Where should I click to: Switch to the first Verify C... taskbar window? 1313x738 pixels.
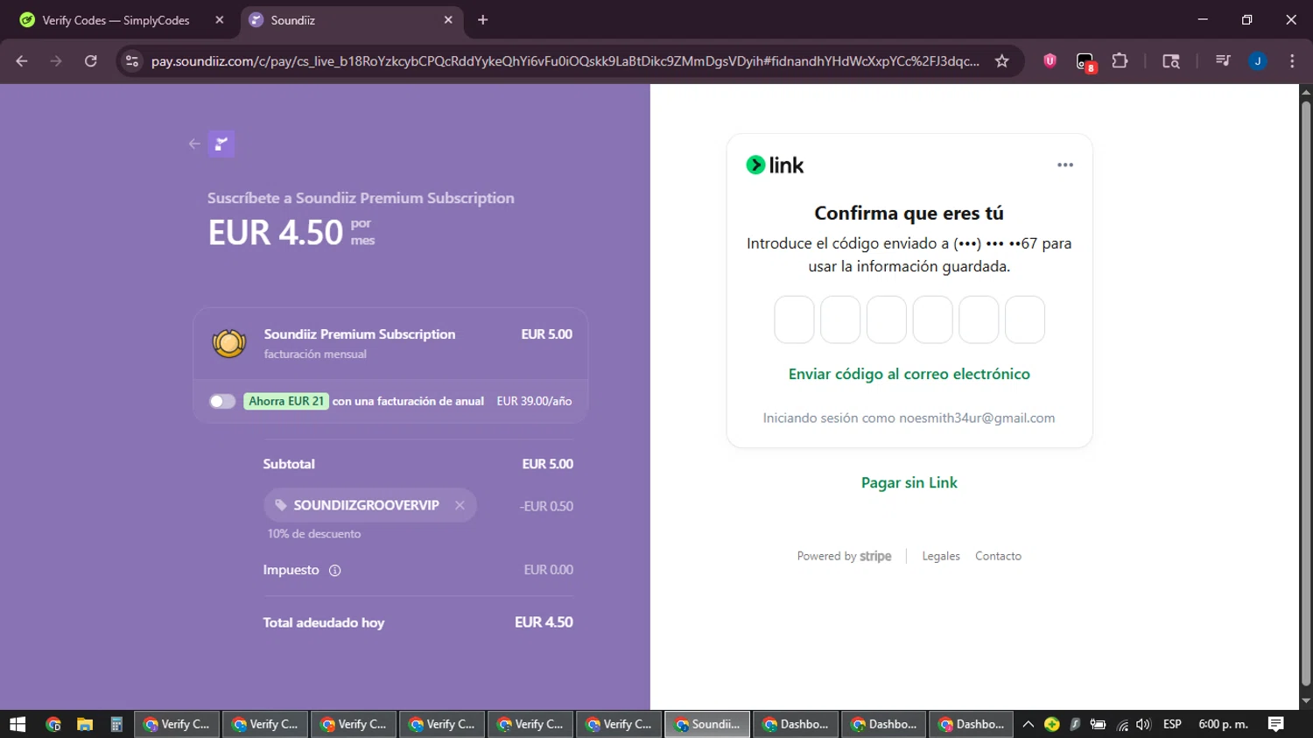[176, 724]
